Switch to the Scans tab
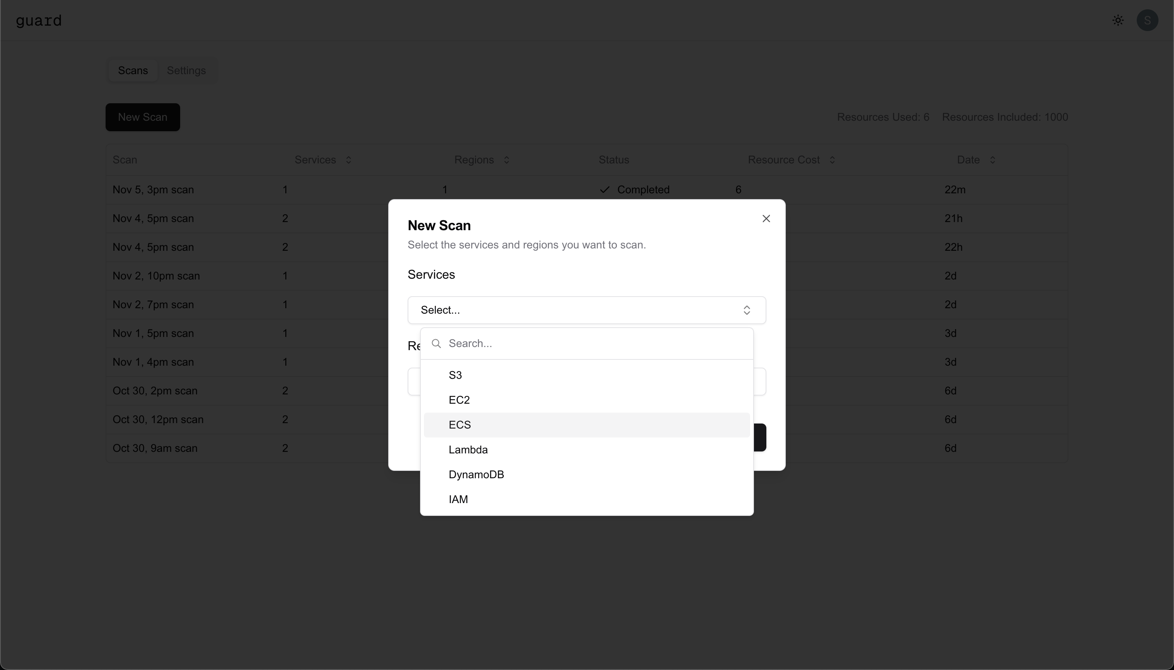The height and width of the screenshot is (670, 1174). click(132, 70)
